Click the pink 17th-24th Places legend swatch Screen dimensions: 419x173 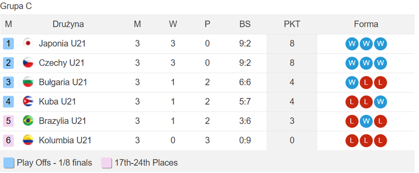point(106,163)
